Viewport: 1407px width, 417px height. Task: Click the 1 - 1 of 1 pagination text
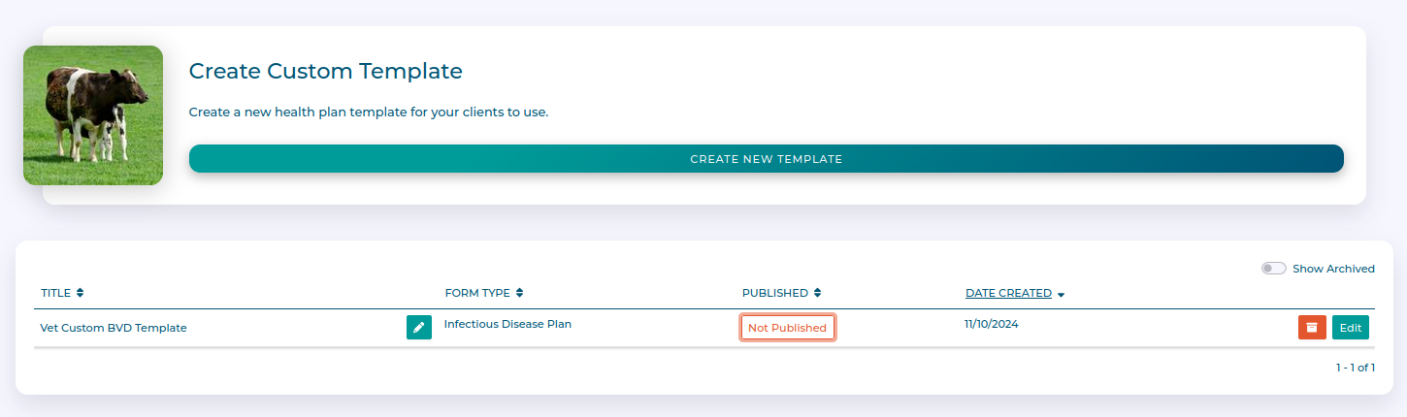1356,368
